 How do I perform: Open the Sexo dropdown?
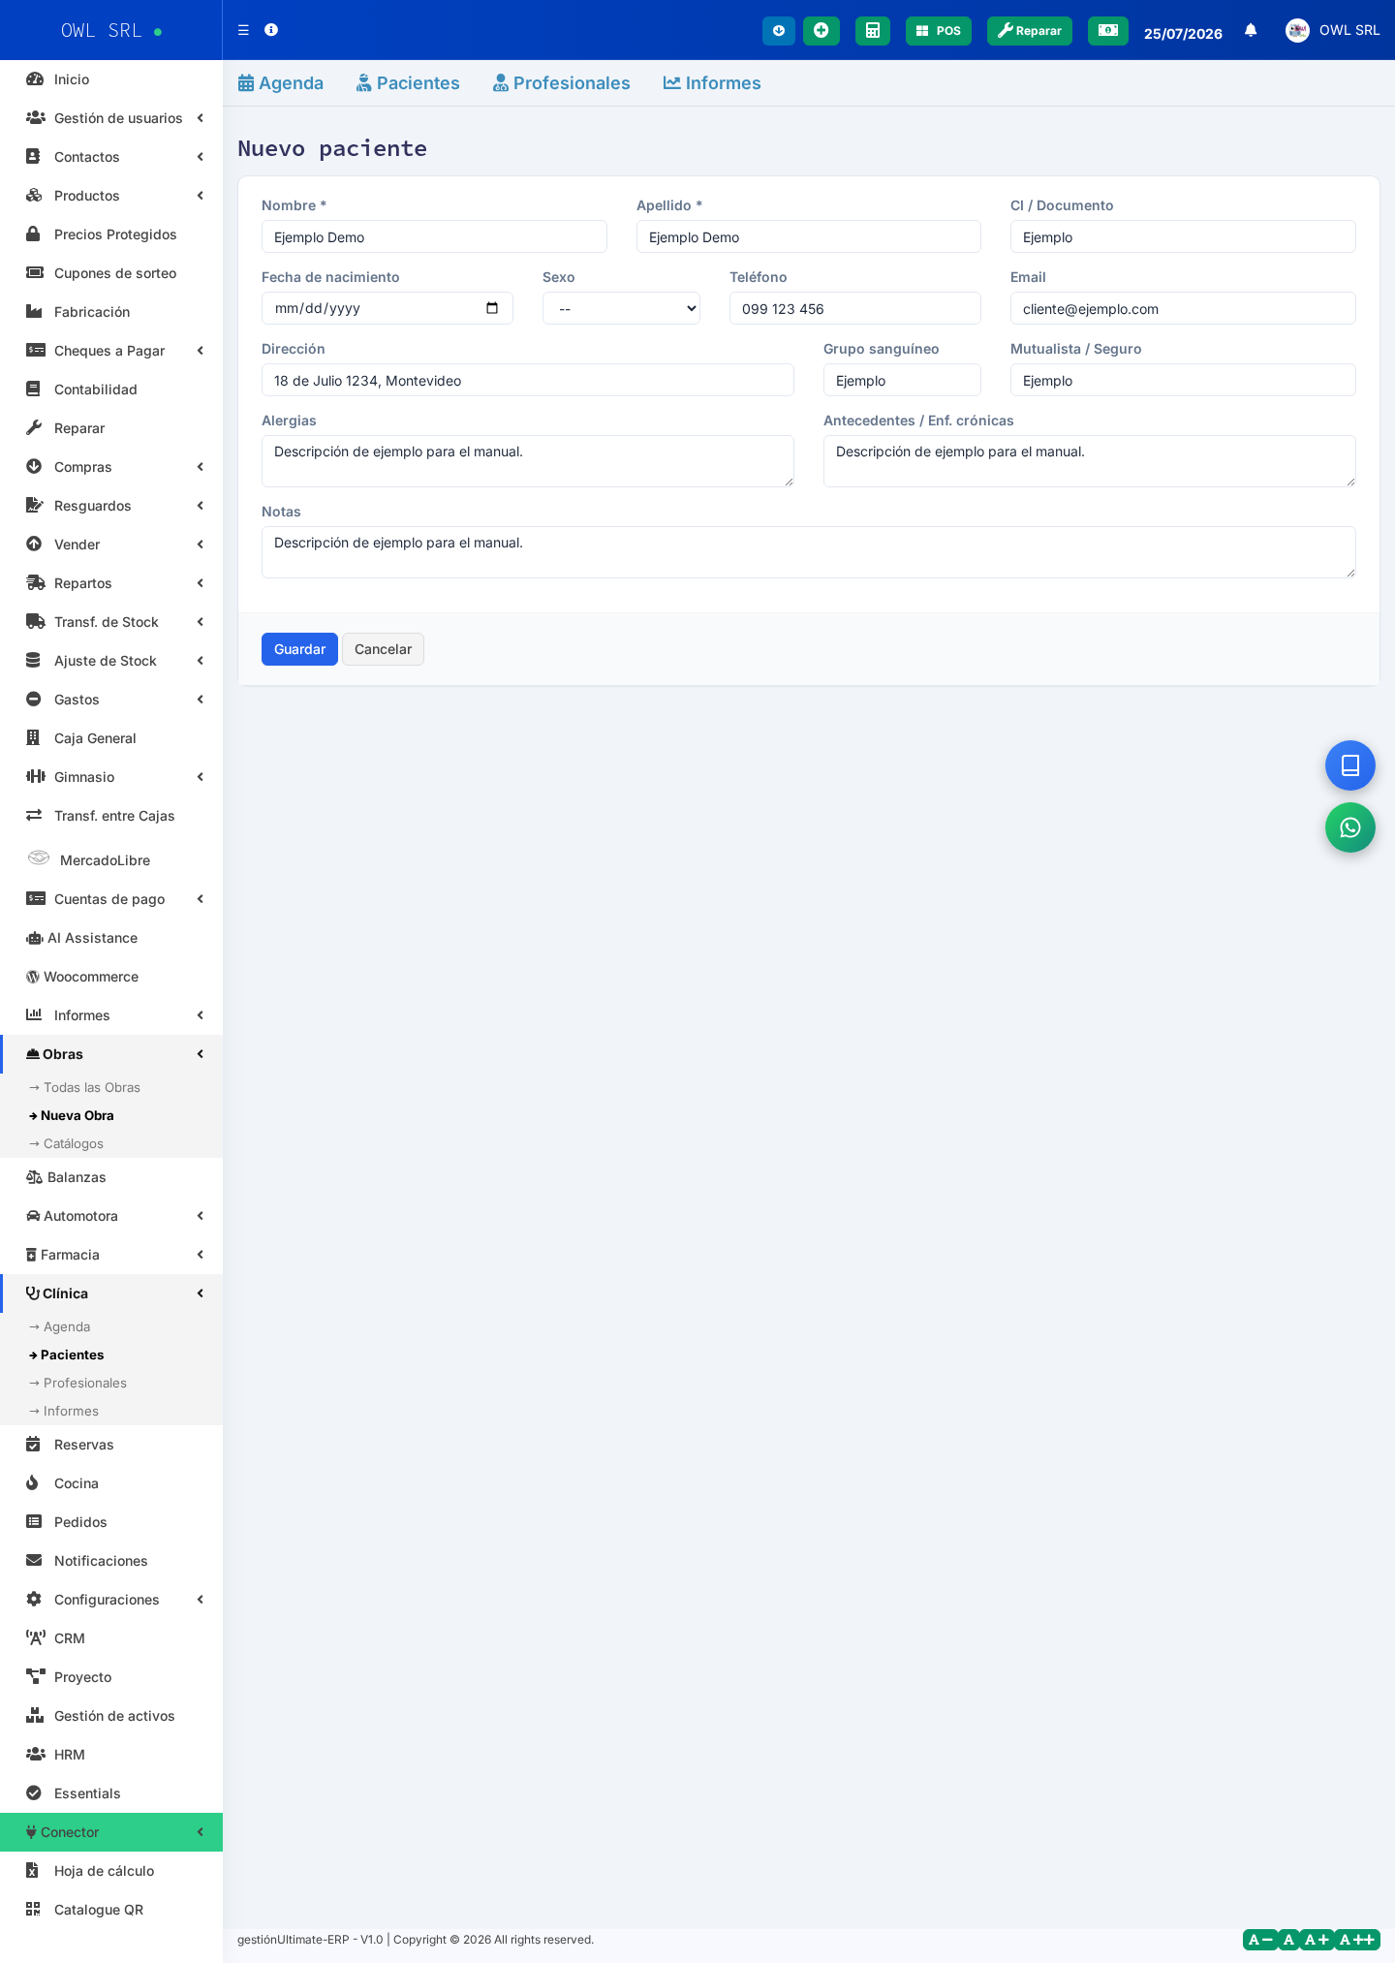621,308
